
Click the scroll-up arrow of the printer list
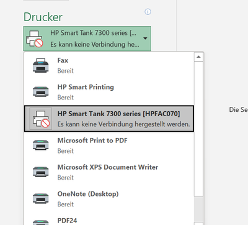[x=198, y=57]
